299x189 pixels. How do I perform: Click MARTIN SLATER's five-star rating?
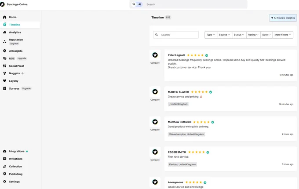[x=199, y=92]
